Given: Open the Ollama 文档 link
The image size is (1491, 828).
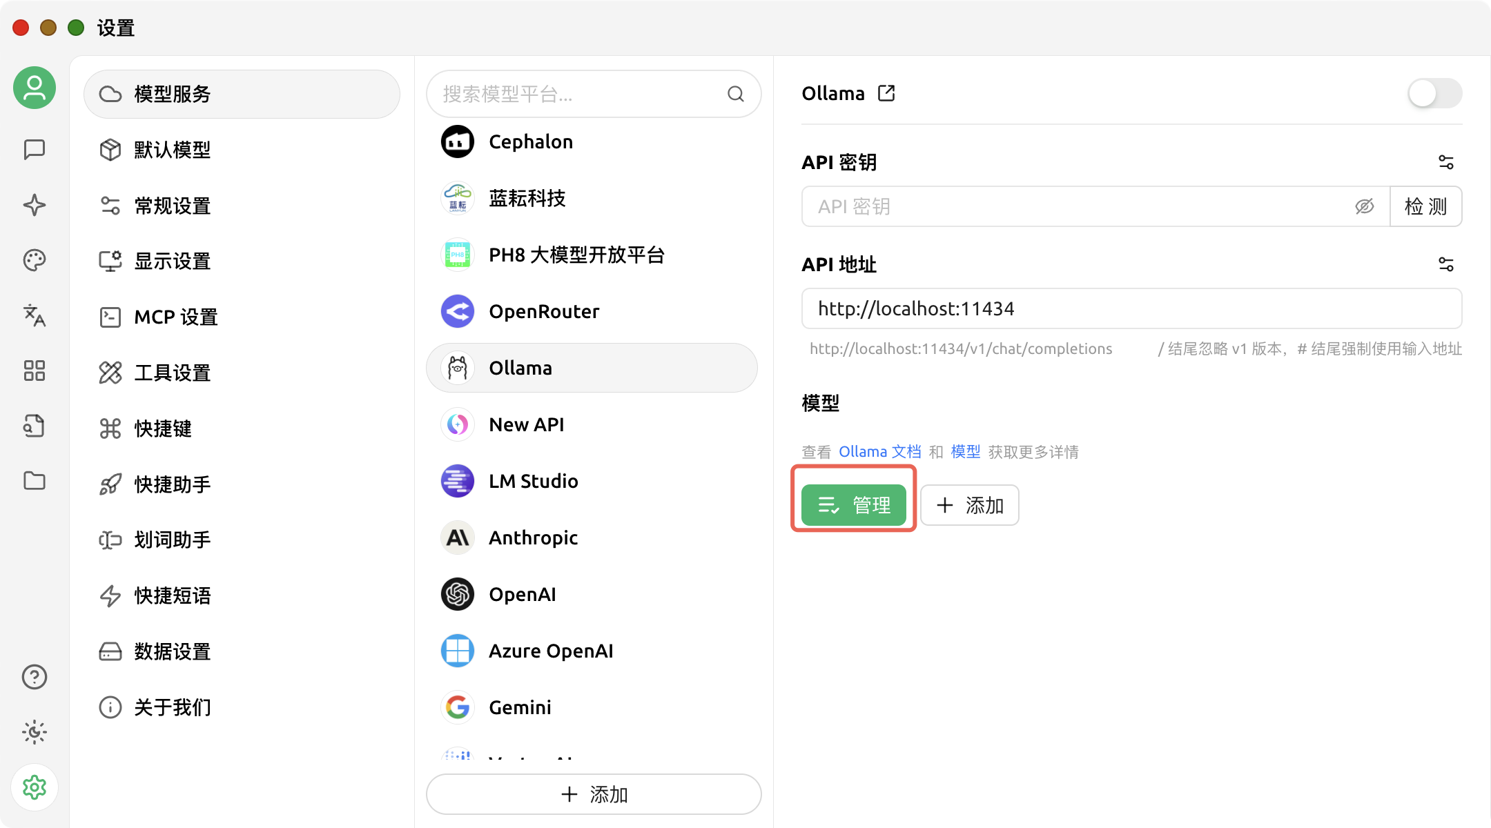Looking at the screenshot, I should coord(879,452).
